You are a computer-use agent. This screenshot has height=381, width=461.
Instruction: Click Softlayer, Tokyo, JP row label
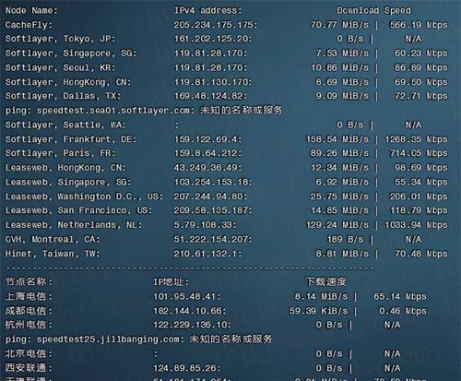tap(60, 39)
